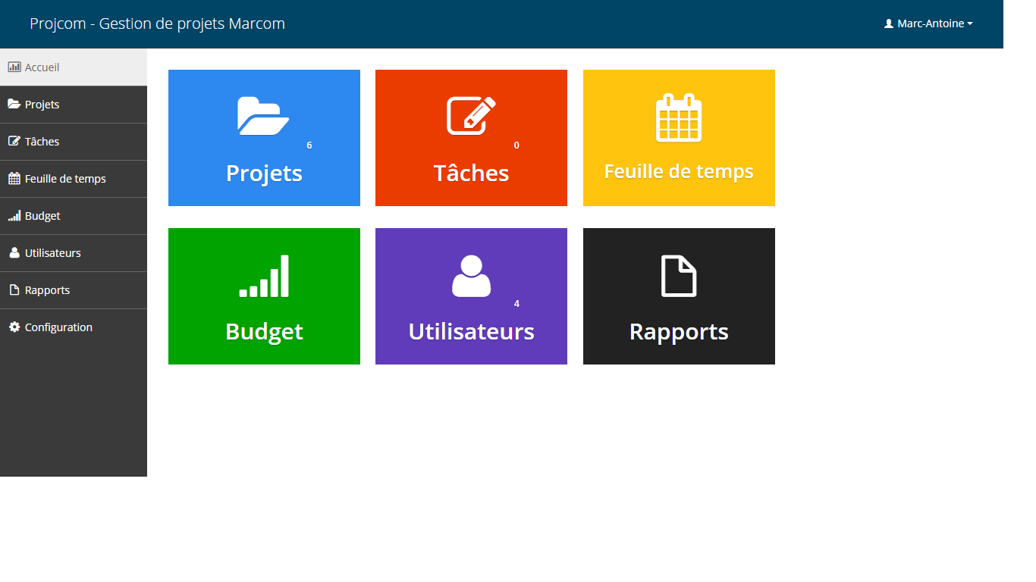The width and height of the screenshot is (1036, 582).
Task: Click the large calendar icon on the yellow tile
Action: click(x=679, y=117)
